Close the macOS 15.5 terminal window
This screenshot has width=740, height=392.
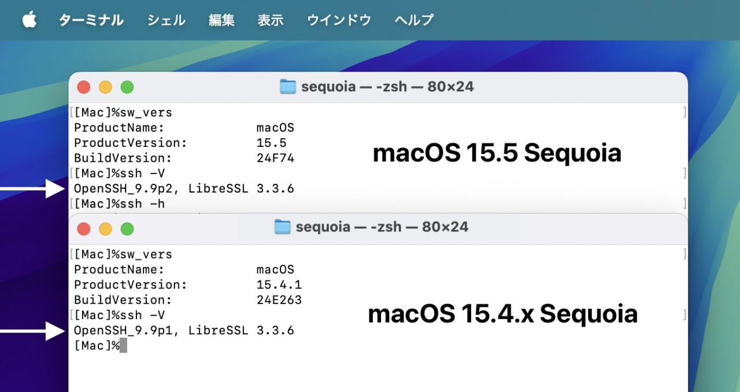coord(84,87)
